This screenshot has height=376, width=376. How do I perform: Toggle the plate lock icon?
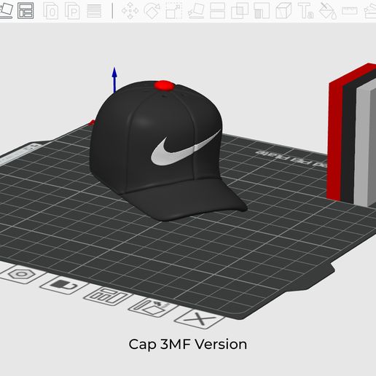(64, 285)
